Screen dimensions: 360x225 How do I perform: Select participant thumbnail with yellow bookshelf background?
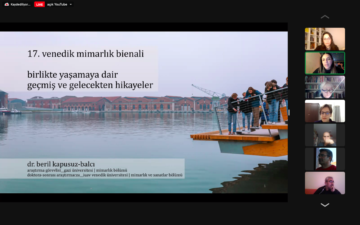click(x=325, y=39)
